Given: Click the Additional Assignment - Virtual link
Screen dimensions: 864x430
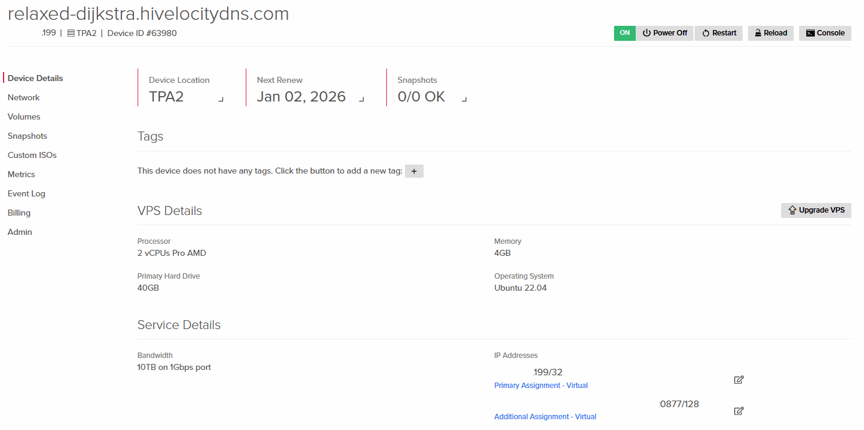Looking at the screenshot, I should tap(545, 417).
